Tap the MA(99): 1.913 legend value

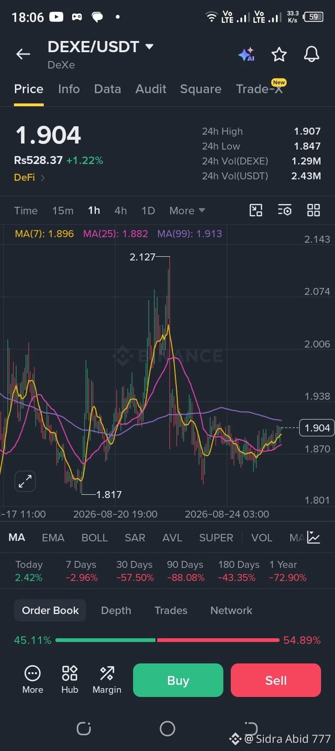[189, 234]
